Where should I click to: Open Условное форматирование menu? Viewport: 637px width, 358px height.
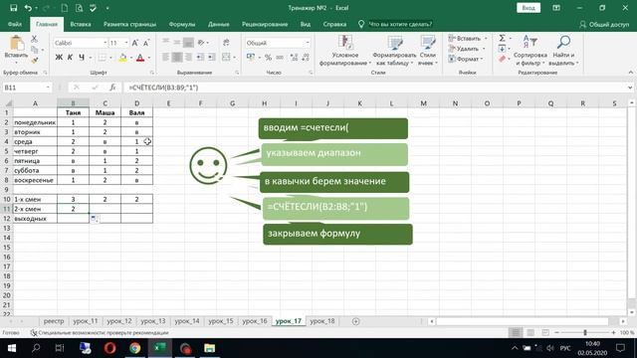(345, 51)
